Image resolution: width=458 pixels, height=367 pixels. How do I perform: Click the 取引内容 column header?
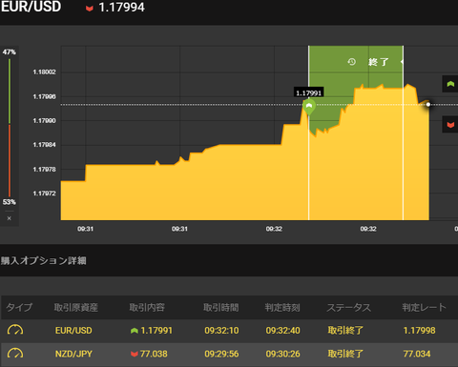pos(147,307)
